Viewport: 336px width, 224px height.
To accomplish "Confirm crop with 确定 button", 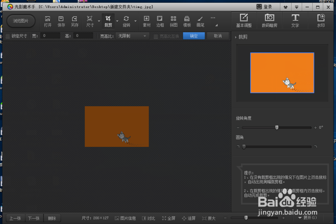I will click(x=194, y=36).
